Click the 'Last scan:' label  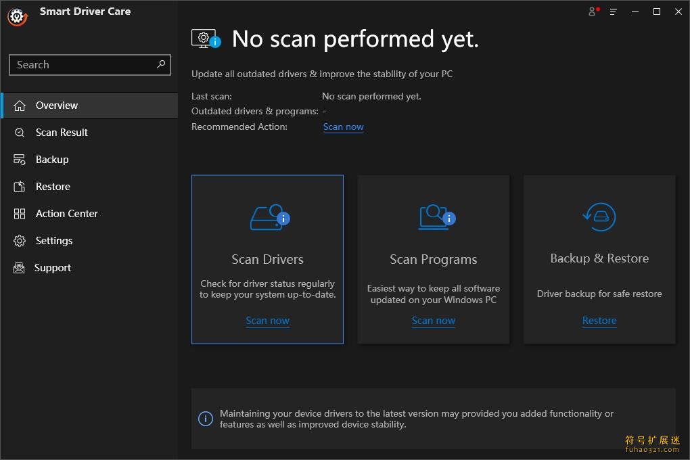click(x=212, y=96)
